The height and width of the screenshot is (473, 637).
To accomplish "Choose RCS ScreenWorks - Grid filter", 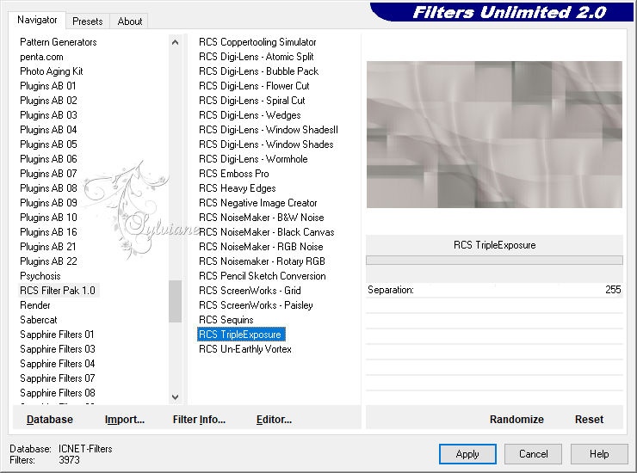I will click(250, 291).
